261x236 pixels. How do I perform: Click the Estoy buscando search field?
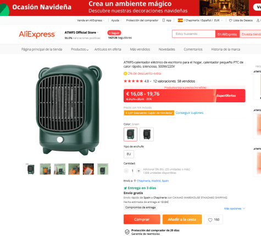194,34
